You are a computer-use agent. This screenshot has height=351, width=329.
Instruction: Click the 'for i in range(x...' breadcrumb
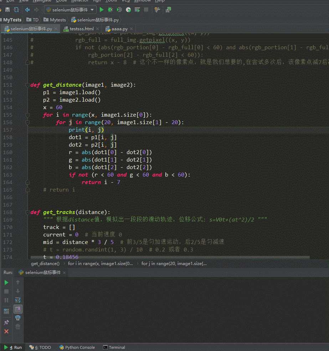(101, 264)
